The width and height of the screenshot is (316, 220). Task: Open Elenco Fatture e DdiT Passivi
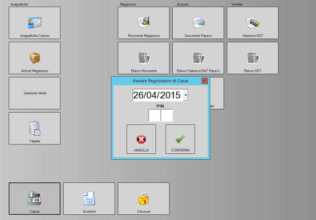coord(198,58)
